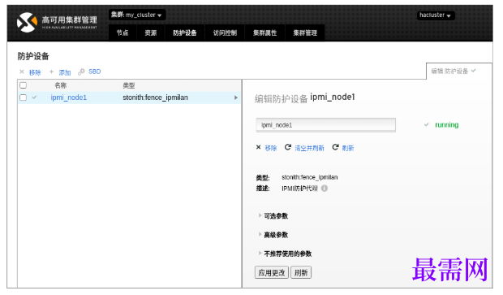
Task: Toggle the select-all checkbox in table header
Action: pyautogui.click(x=23, y=85)
